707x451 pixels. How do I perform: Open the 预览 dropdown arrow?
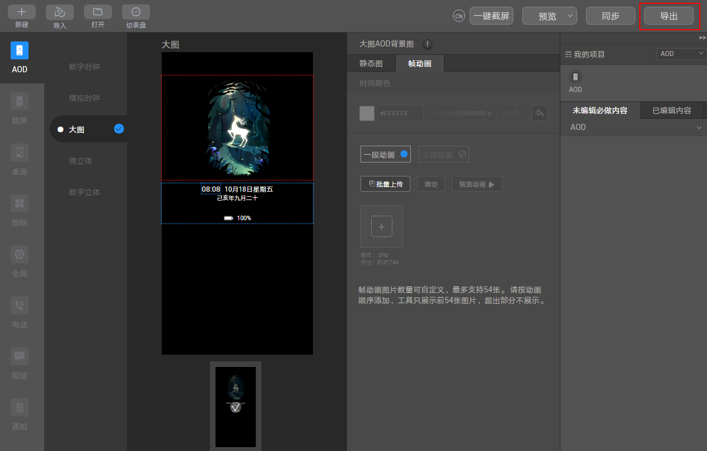pos(570,16)
